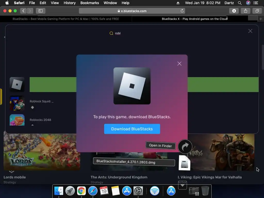The image size is (264, 198).
Task: Open Notes app in Dock
Action: (115, 191)
